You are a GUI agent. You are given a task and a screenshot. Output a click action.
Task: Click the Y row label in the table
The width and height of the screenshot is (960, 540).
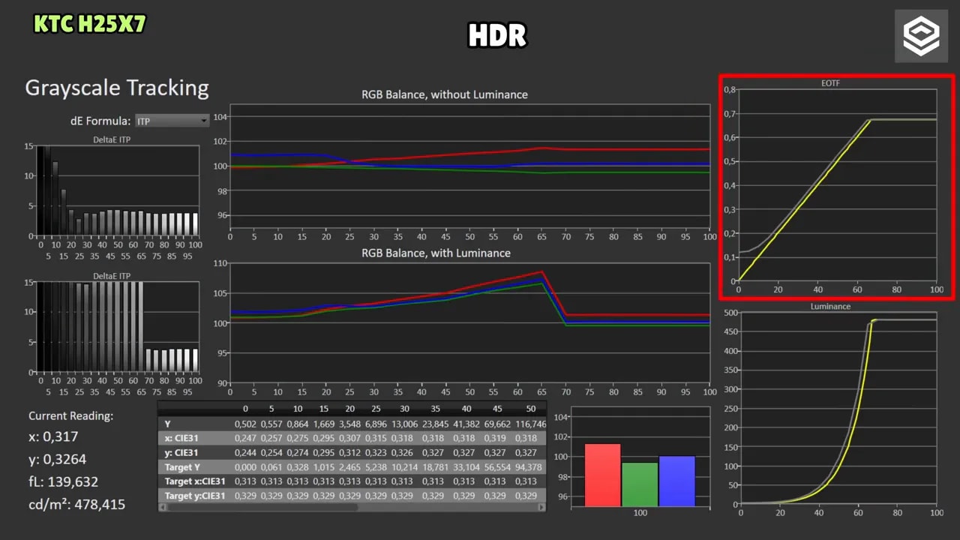tap(168, 424)
